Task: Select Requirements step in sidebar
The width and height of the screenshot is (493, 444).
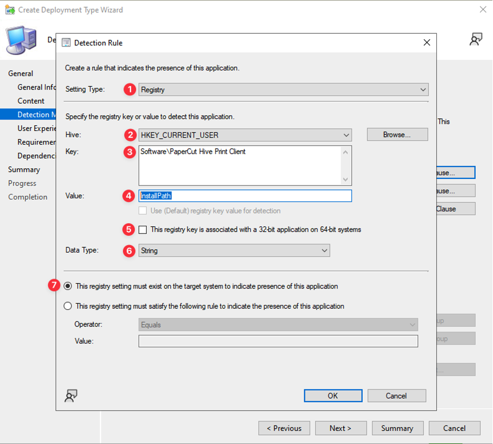Action: (37, 142)
